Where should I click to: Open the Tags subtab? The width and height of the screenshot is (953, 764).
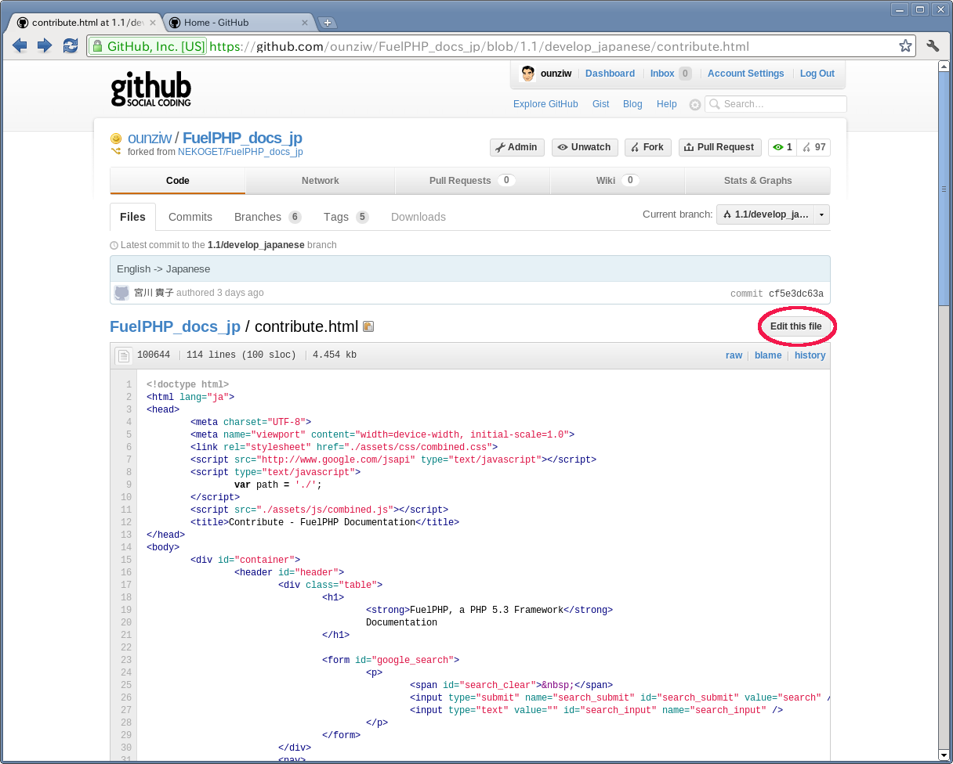coord(346,217)
